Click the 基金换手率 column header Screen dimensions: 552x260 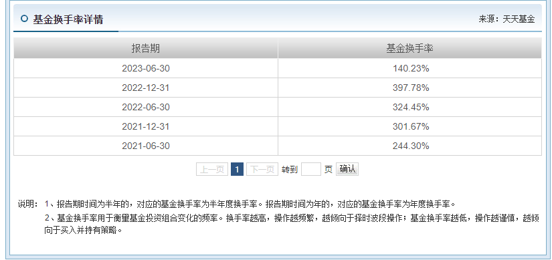coord(409,49)
